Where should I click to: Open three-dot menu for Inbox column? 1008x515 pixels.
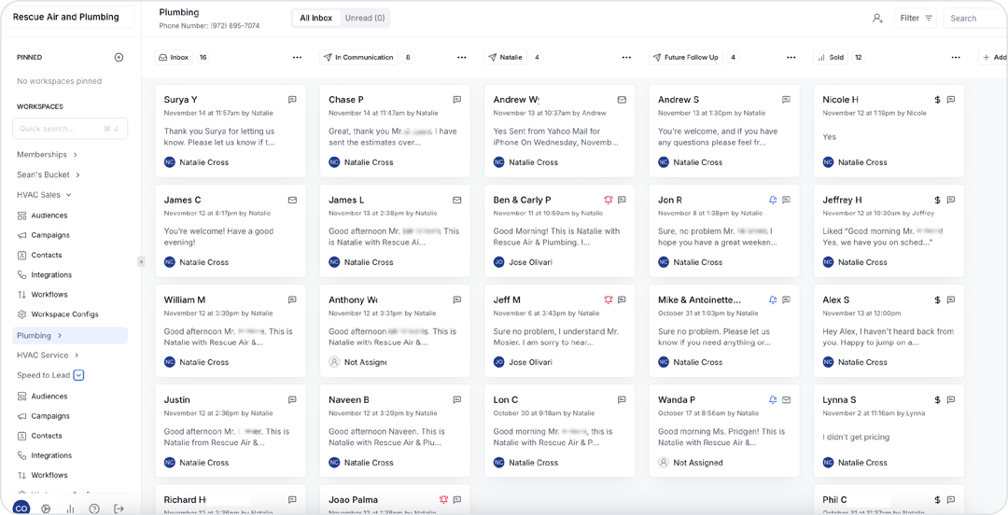tap(297, 58)
